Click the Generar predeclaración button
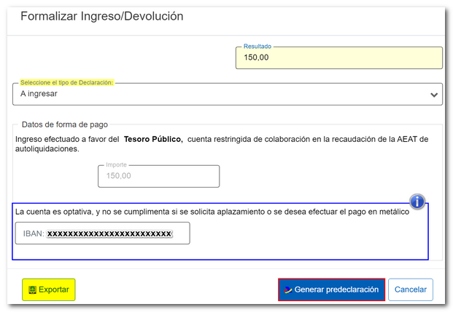The height and width of the screenshot is (312, 453). point(331,289)
